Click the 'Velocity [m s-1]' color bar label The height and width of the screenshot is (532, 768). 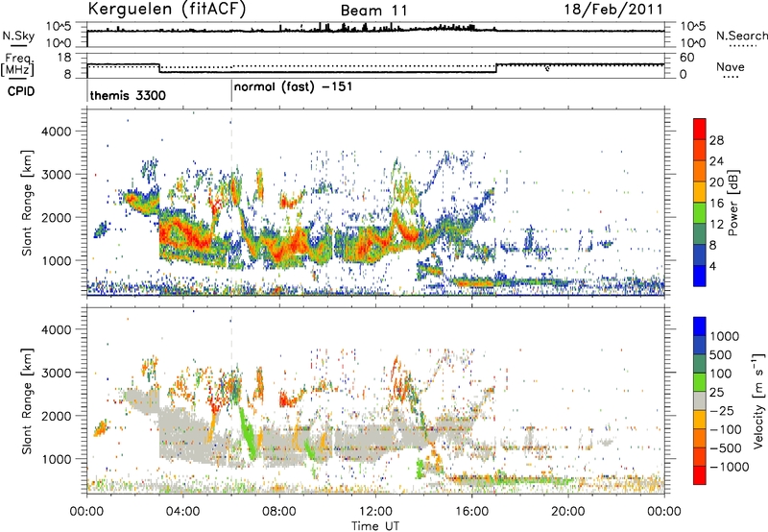tap(758, 400)
